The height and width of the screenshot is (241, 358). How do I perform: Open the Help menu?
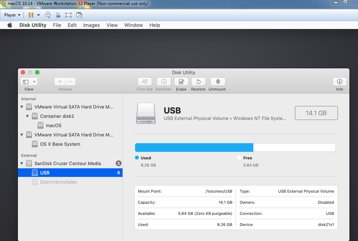(x=154, y=25)
